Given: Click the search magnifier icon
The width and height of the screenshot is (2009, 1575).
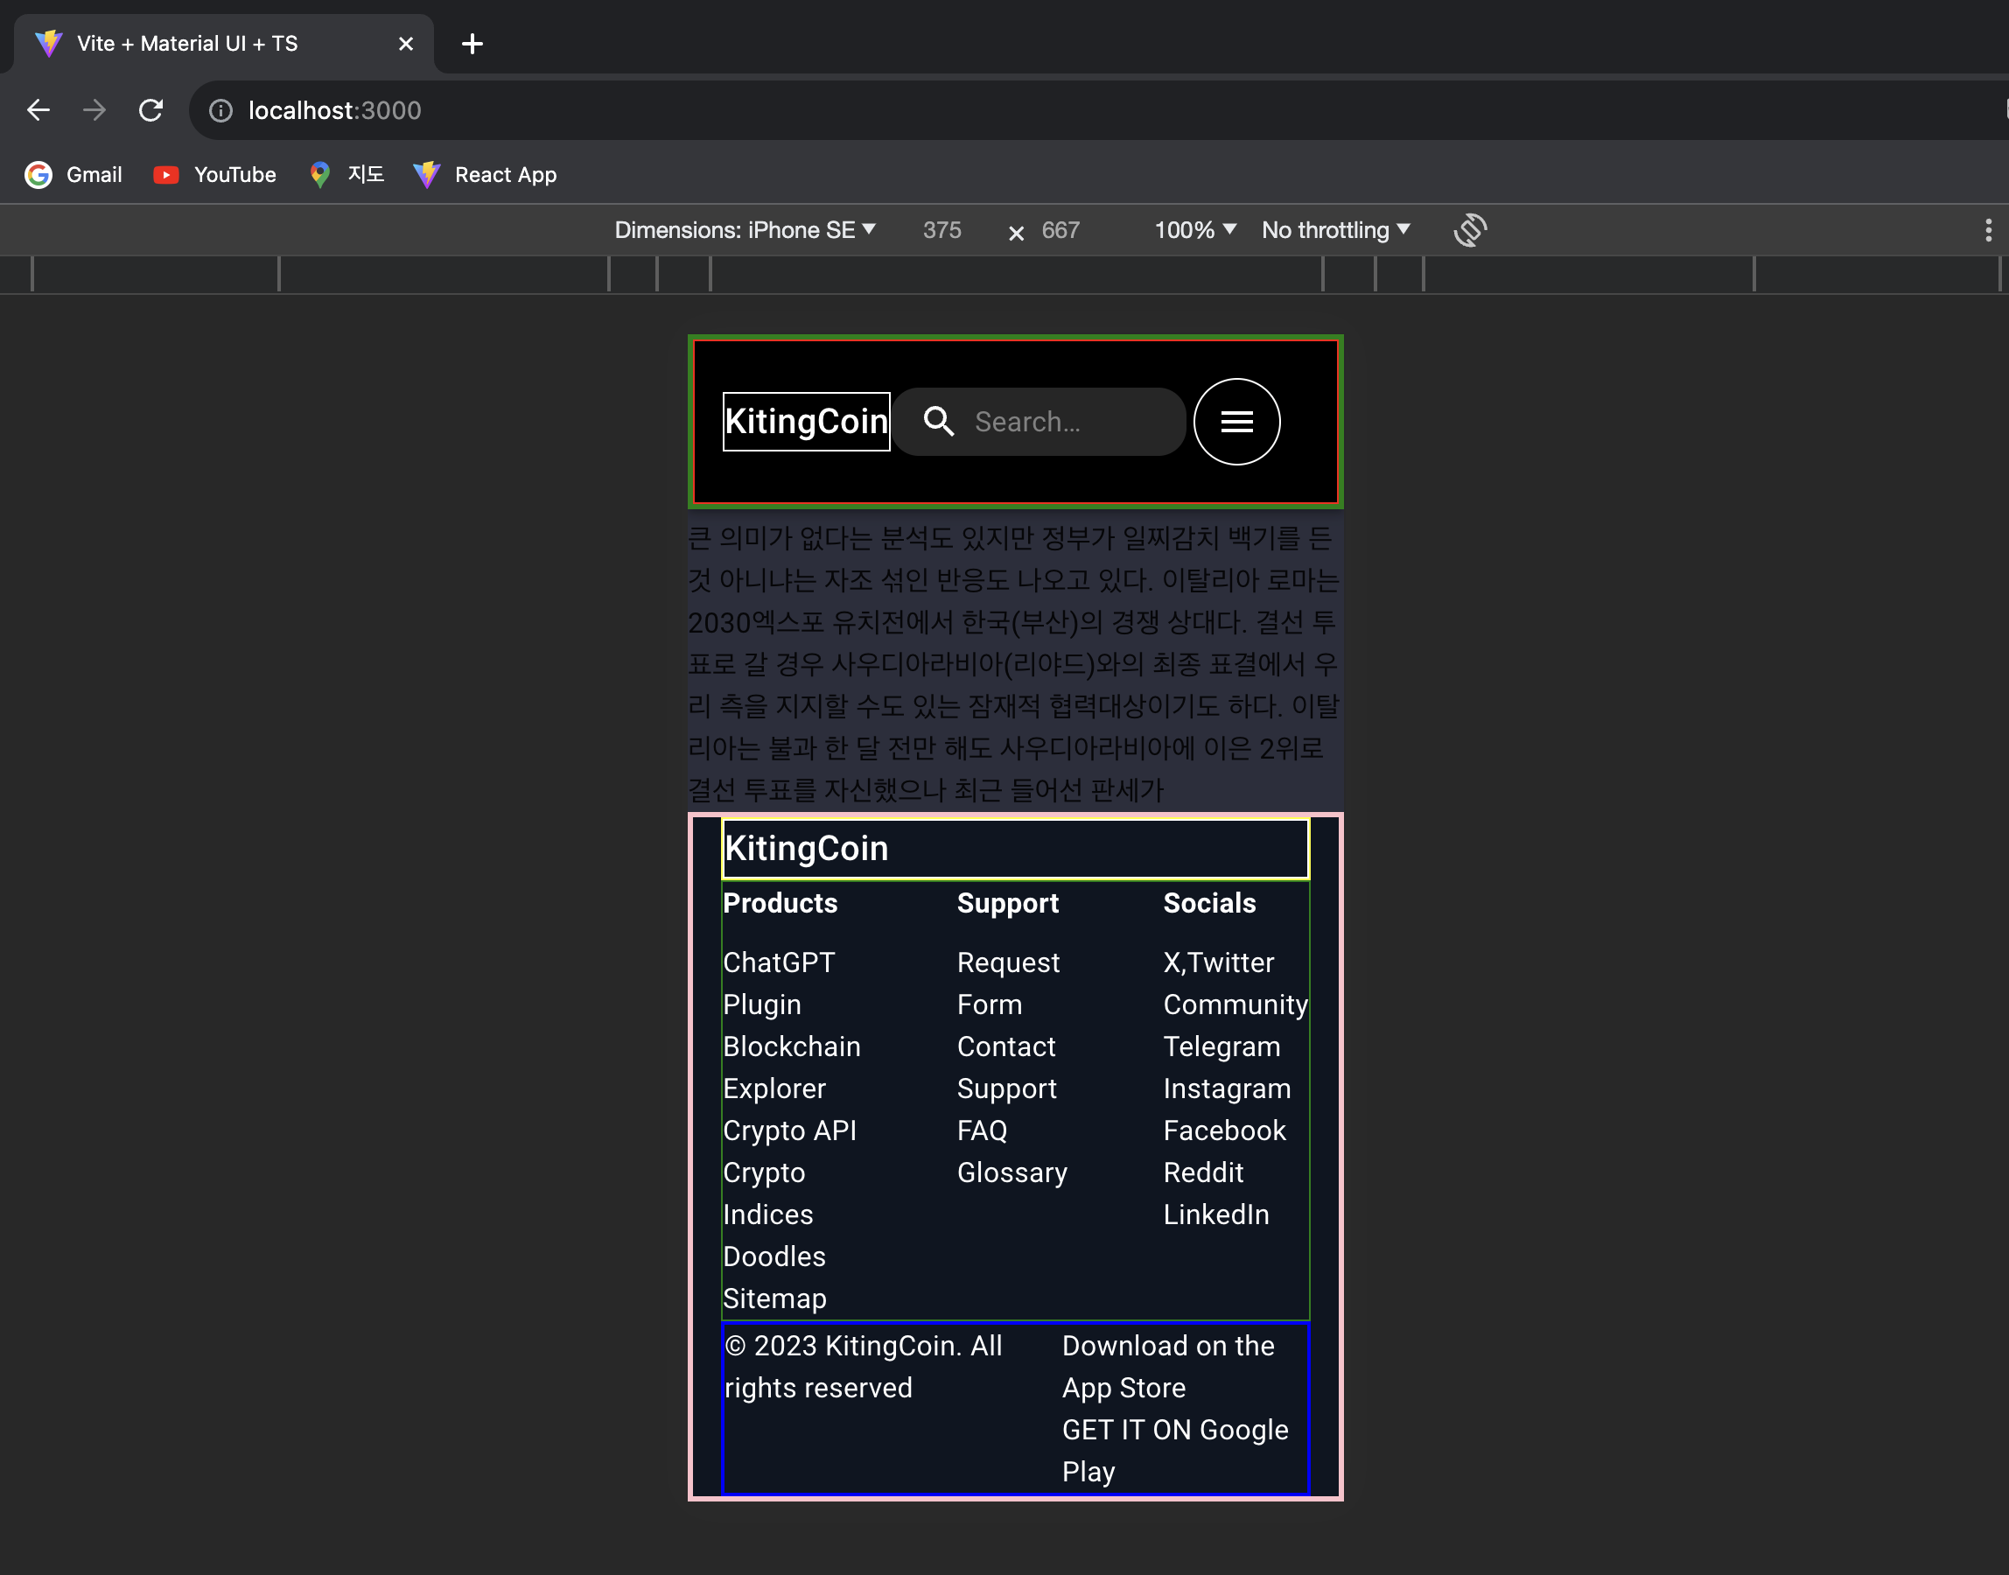Looking at the screenshot, I should pyautogui.click(x=938, y=422).
